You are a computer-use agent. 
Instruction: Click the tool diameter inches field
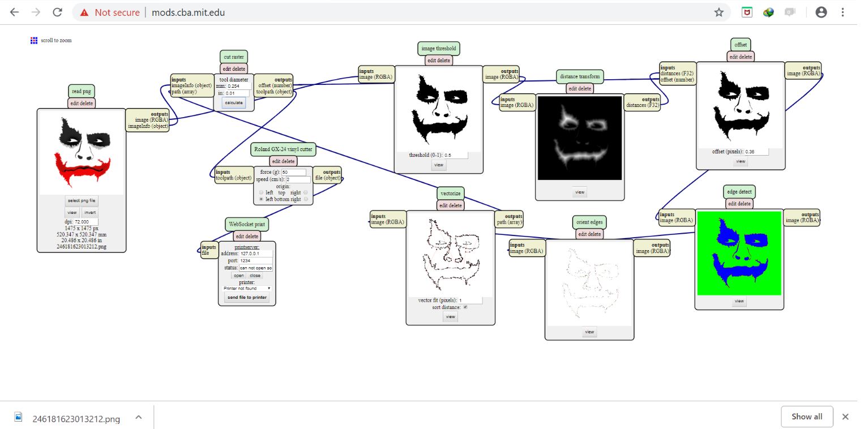pyautogui.click(x=237, y=93)
